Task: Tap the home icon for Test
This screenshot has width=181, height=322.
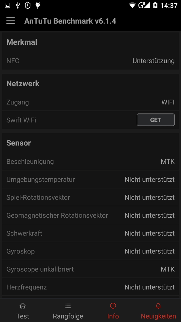Action: (x=23, y=306)
